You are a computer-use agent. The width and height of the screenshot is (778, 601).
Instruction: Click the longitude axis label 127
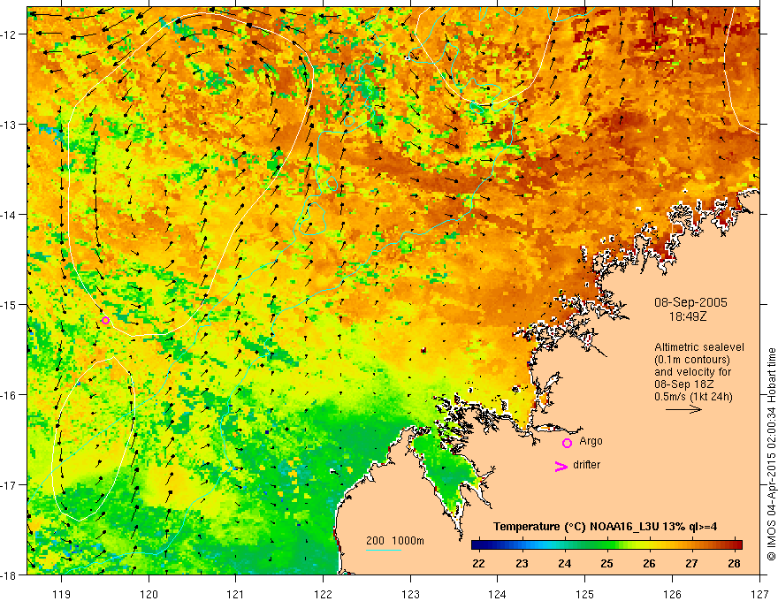click(759, 594)
